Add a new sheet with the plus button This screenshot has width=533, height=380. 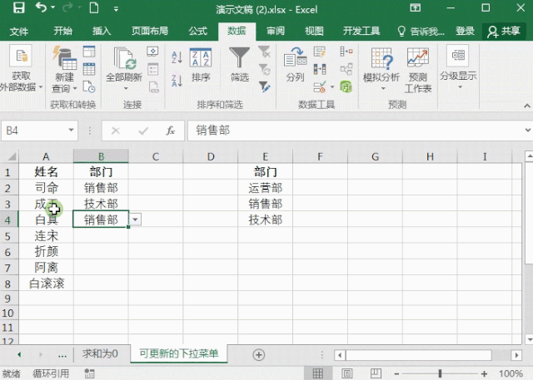tap(259, 355)
